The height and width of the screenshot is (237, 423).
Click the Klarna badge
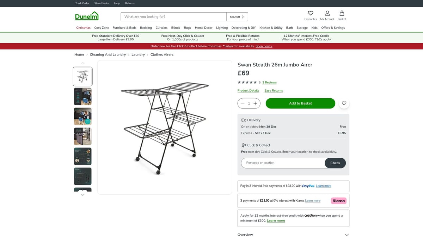coord(338,200)
